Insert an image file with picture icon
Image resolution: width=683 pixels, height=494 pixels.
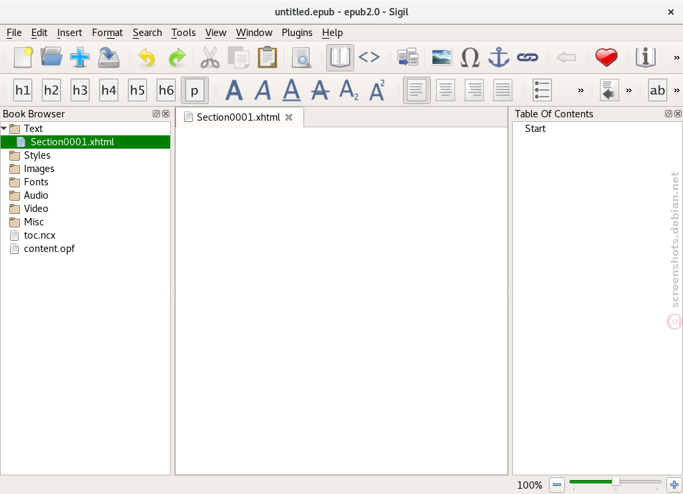[x=442, y=57]
